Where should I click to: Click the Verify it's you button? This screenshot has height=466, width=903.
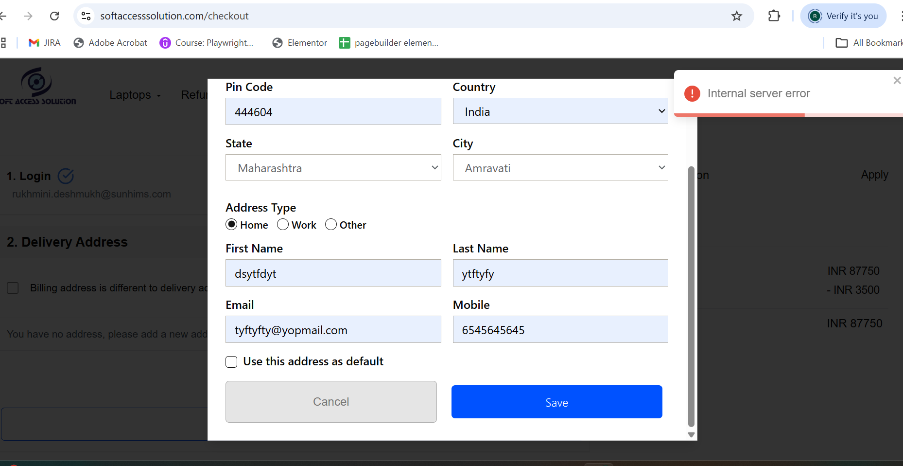[x=843, y=16]
